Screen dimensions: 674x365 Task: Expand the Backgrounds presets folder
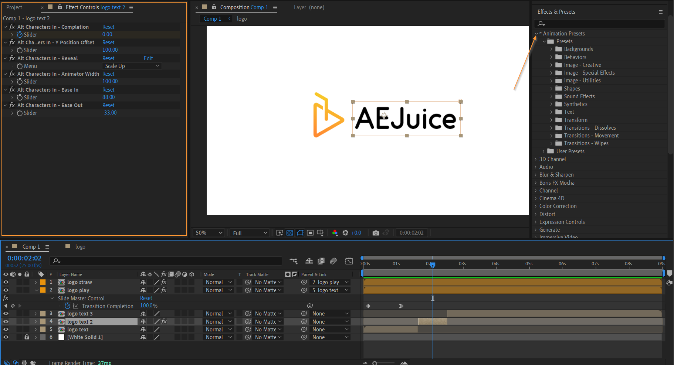point(551,49)
